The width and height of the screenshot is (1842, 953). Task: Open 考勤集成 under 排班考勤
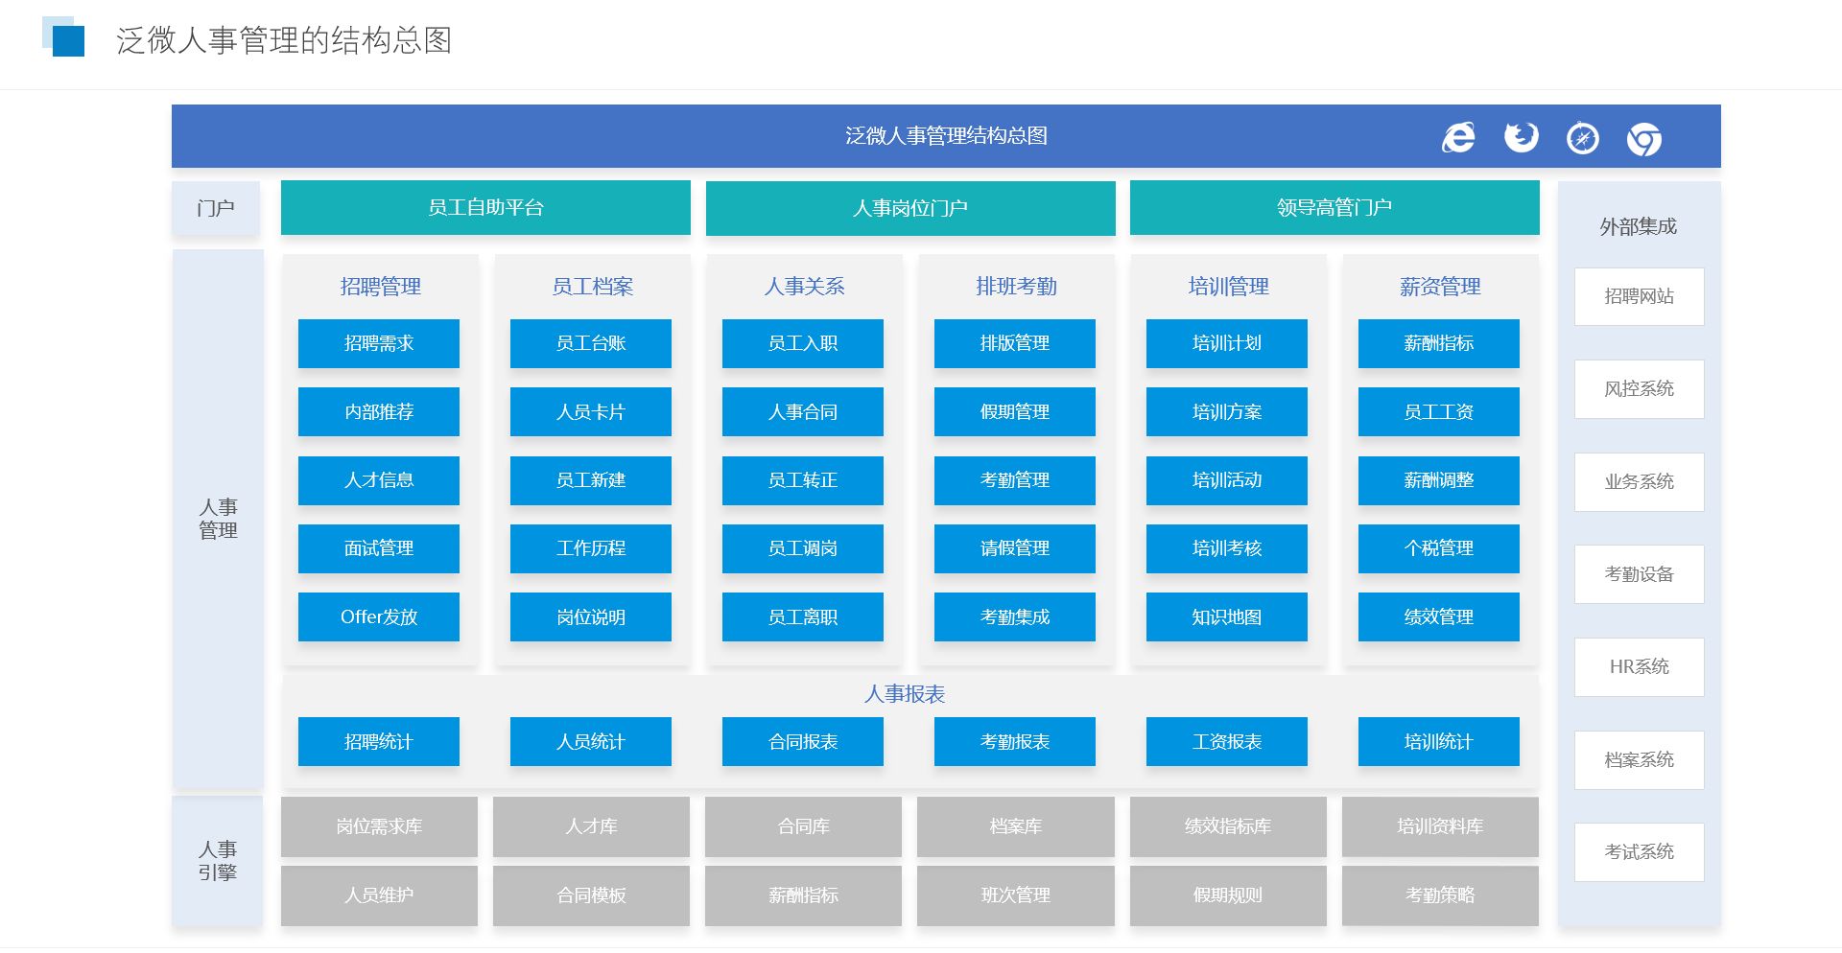tap(1014, 617)
